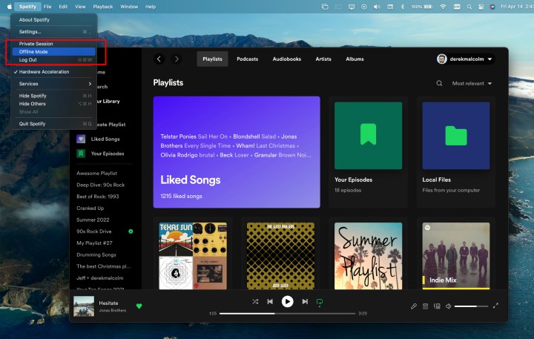534x339 pixels.
Task: Uncheck Hardware Acceleration menu item
Action: [x=44, y=72]
